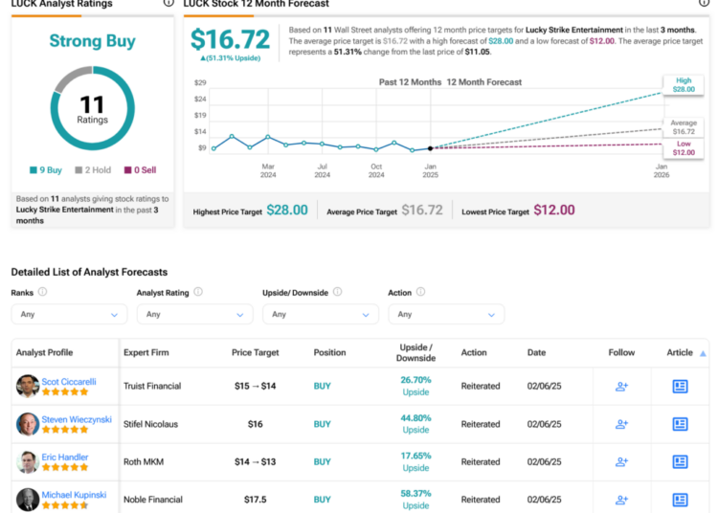Open the Ranks filter dropdown
Viewport: 718px width, 513px height.
pyautogui.click(x=69, y=314)
